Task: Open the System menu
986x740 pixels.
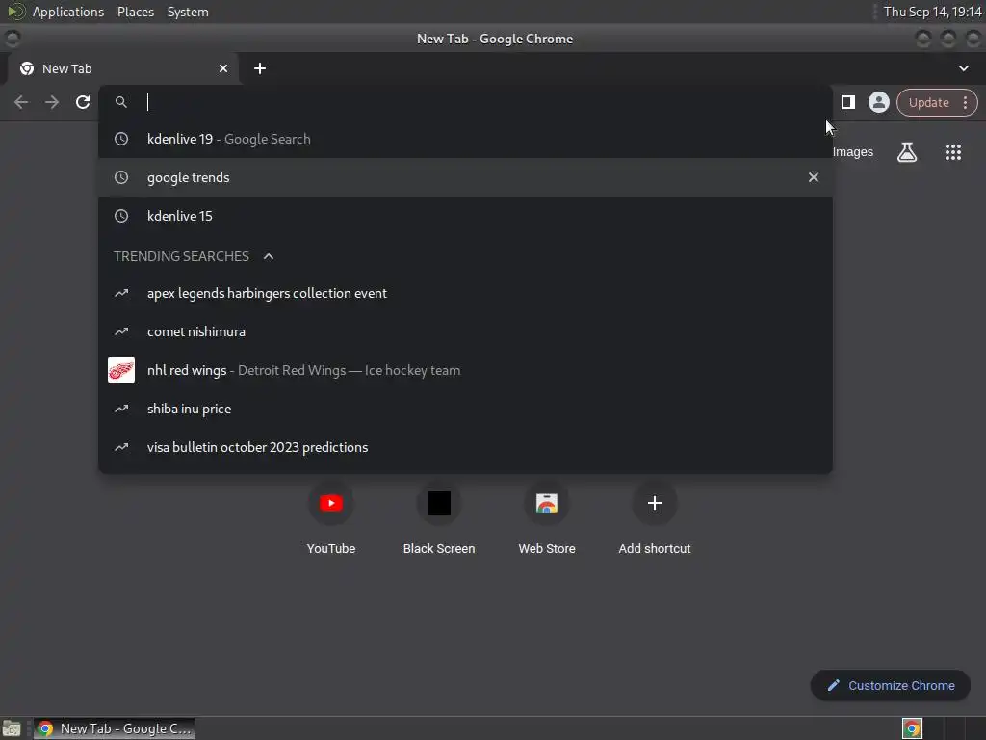Action: coord(188,12)
